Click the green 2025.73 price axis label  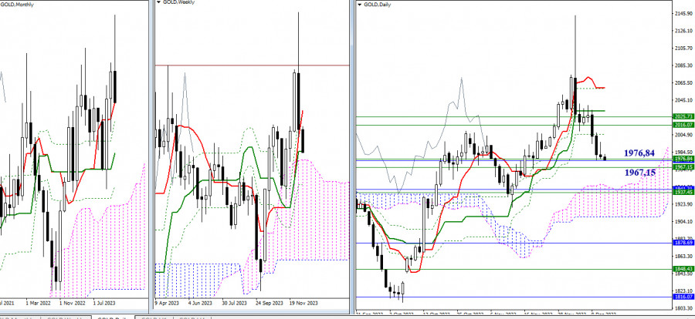(684, 116)
